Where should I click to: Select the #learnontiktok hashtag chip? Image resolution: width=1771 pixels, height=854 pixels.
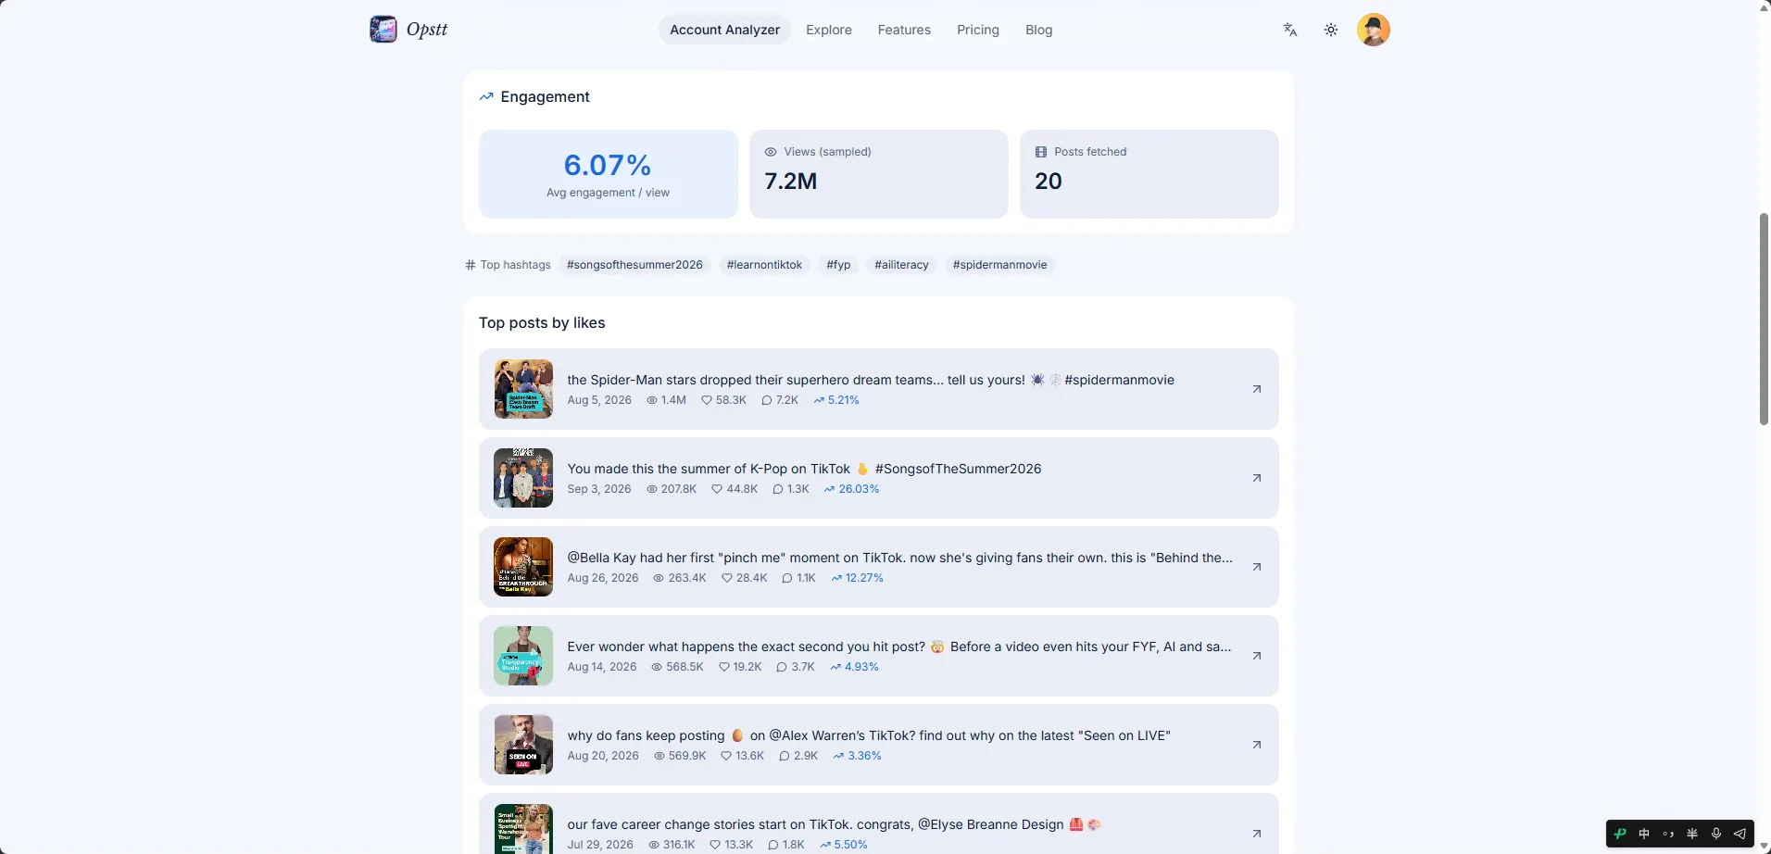(x=764, y=265)
